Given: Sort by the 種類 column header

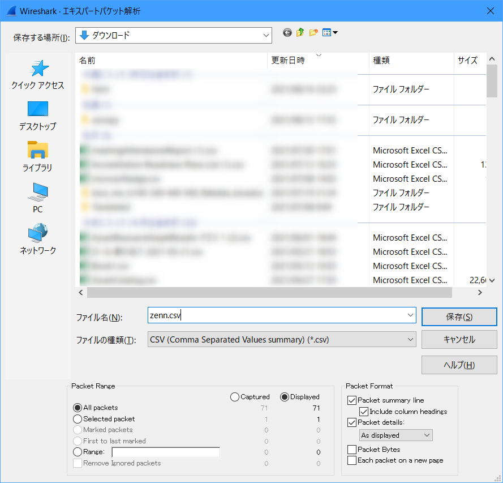Looking at the screenshot, I should pyautogui.click(x=411, y=61).
